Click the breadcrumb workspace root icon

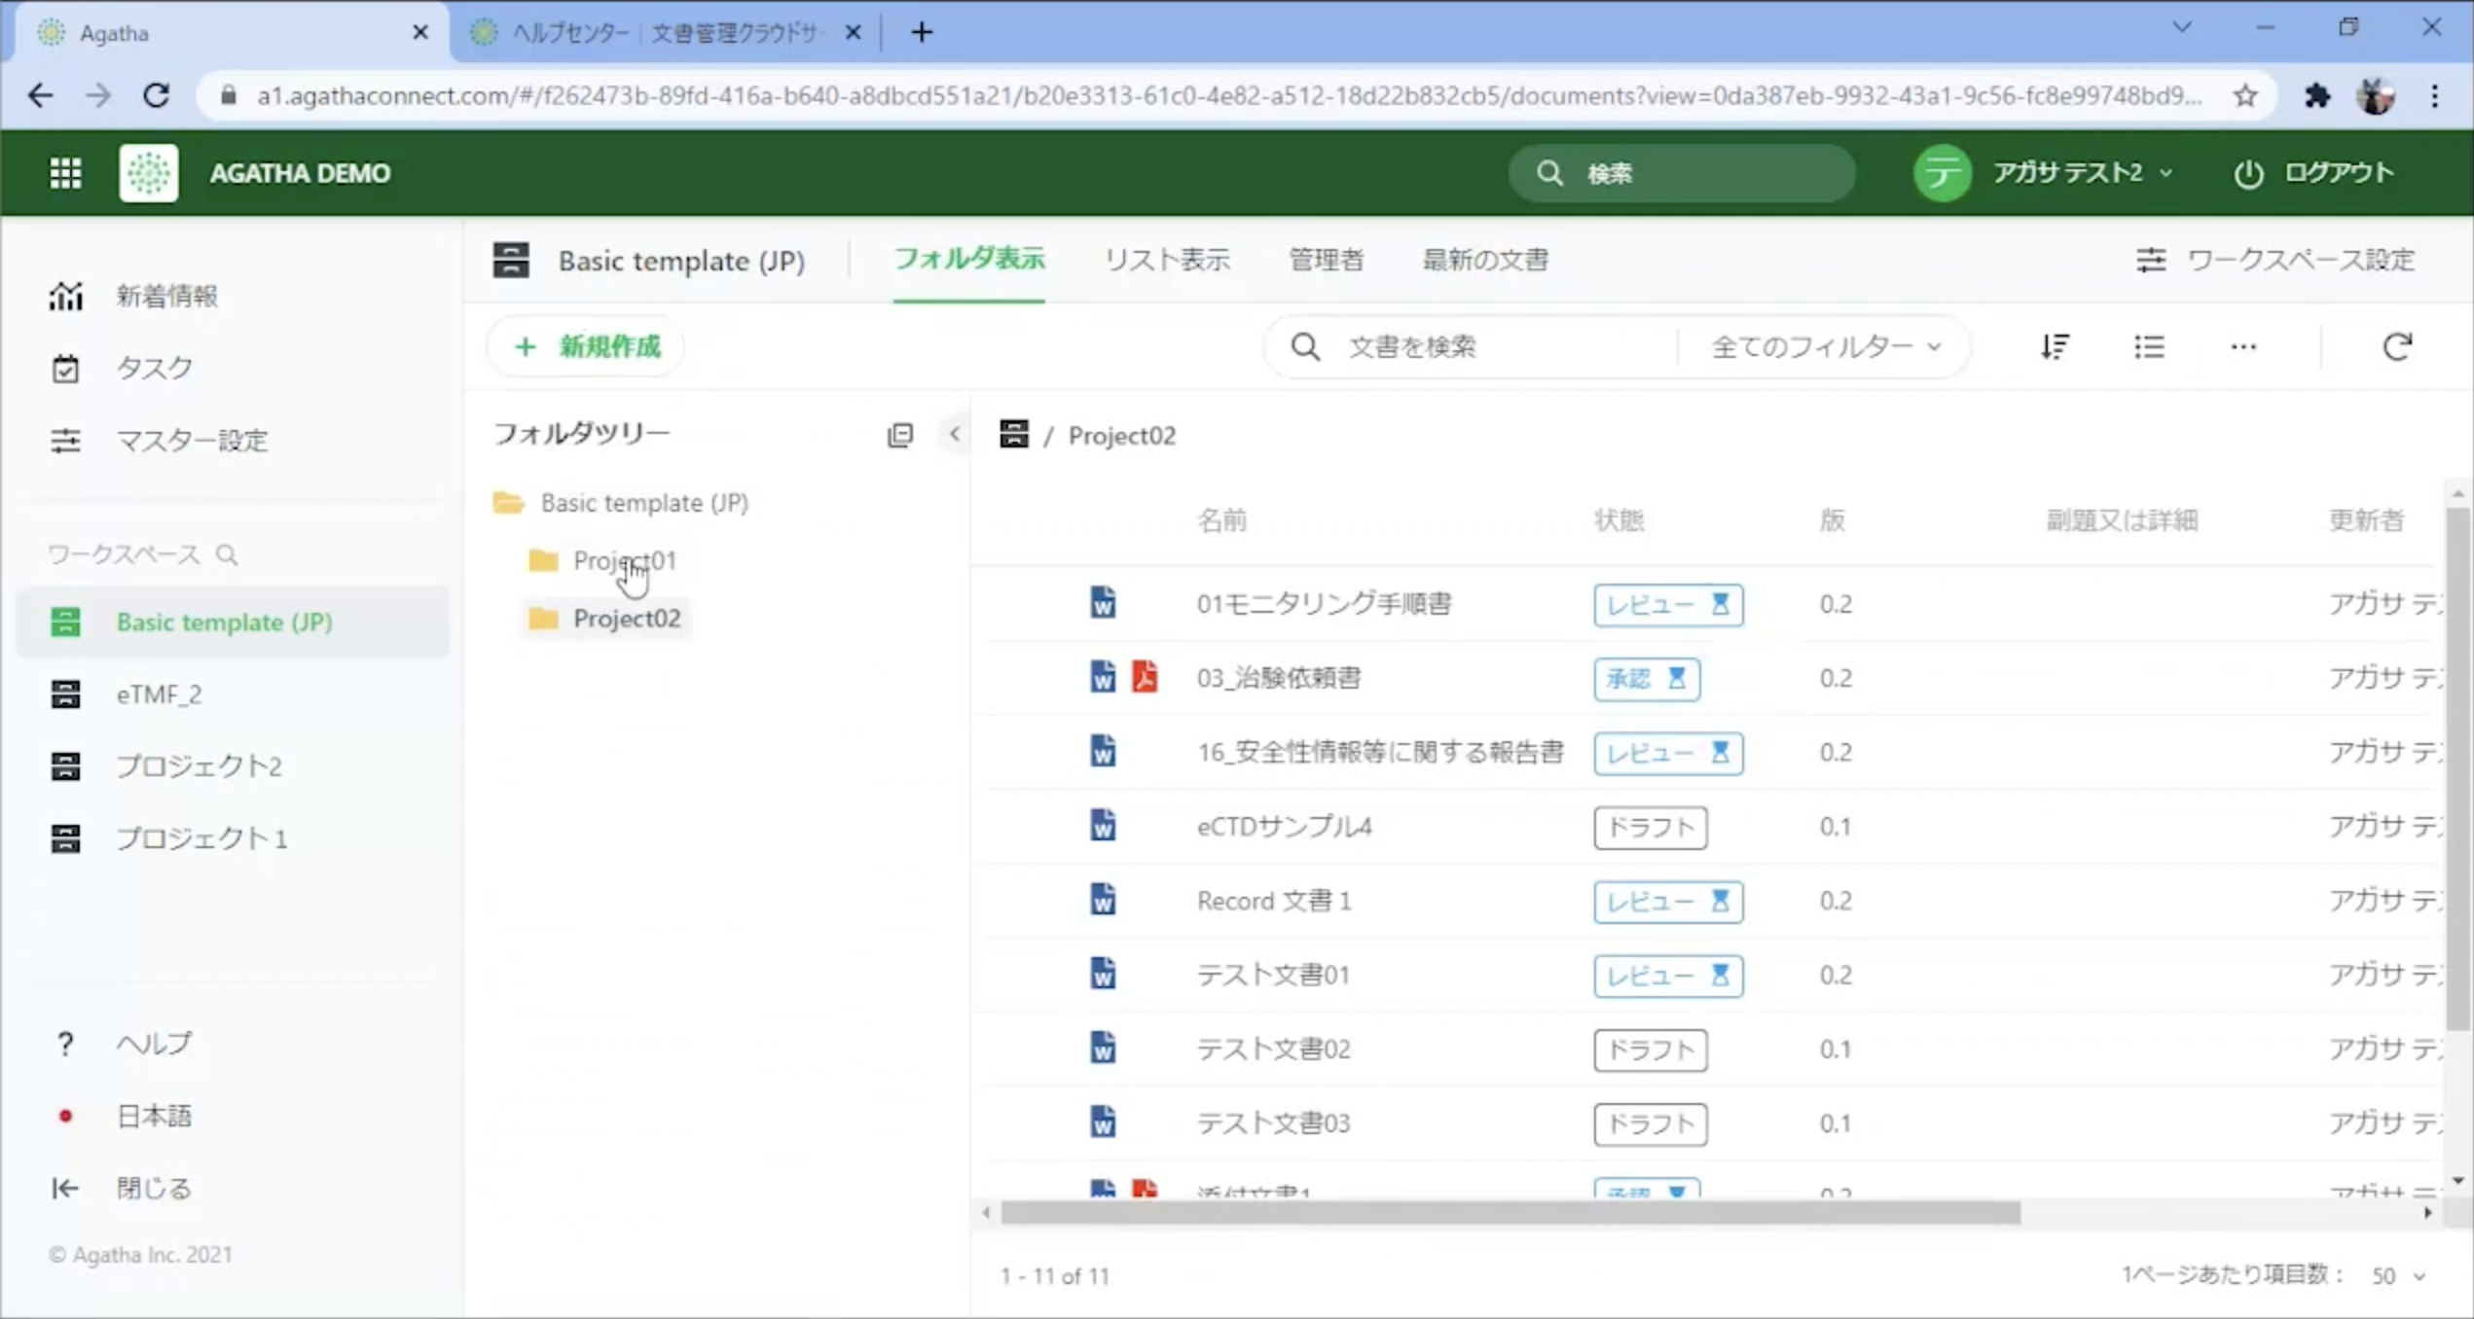(x=1014, y=434)
